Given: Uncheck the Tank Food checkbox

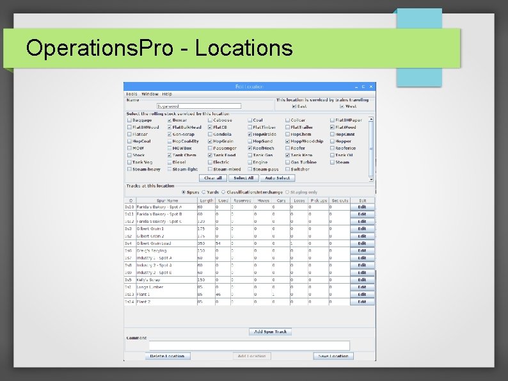Looking at the screenshot, I should (x=210, y=156).
